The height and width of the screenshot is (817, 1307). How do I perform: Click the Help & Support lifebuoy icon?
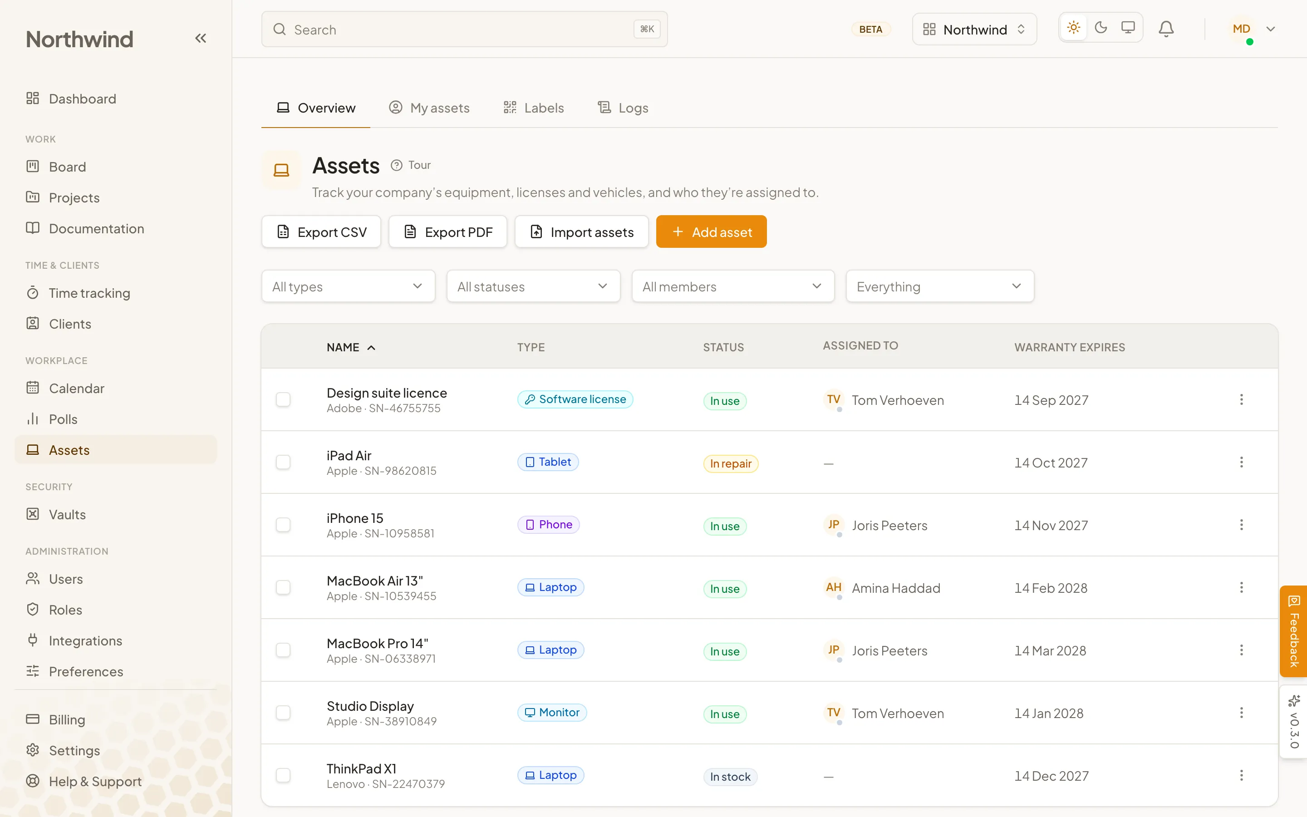[32, 781]
